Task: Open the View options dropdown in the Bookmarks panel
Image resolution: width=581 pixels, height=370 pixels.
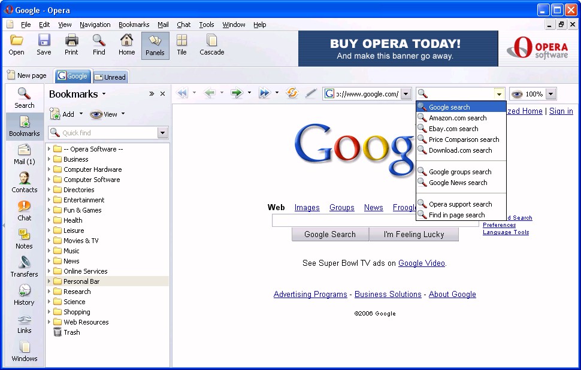Action: tap(123, 114)
